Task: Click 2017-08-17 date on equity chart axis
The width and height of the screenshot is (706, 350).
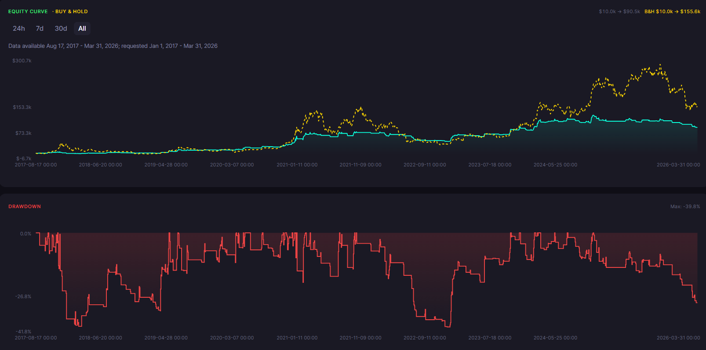Action: (36, 165)
